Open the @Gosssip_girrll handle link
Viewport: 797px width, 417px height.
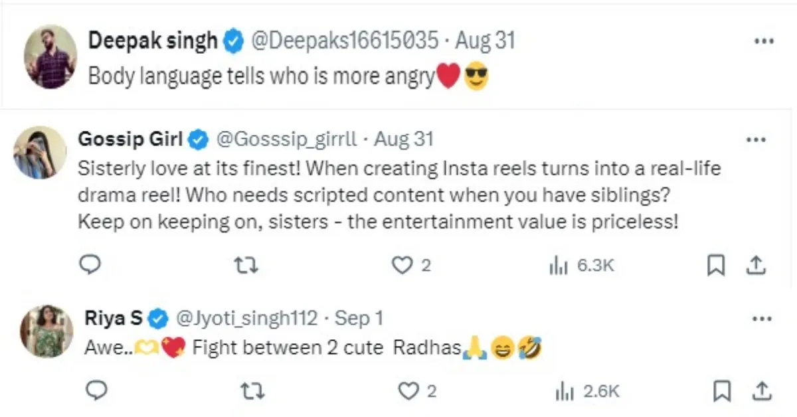click(x=287, y=139)
